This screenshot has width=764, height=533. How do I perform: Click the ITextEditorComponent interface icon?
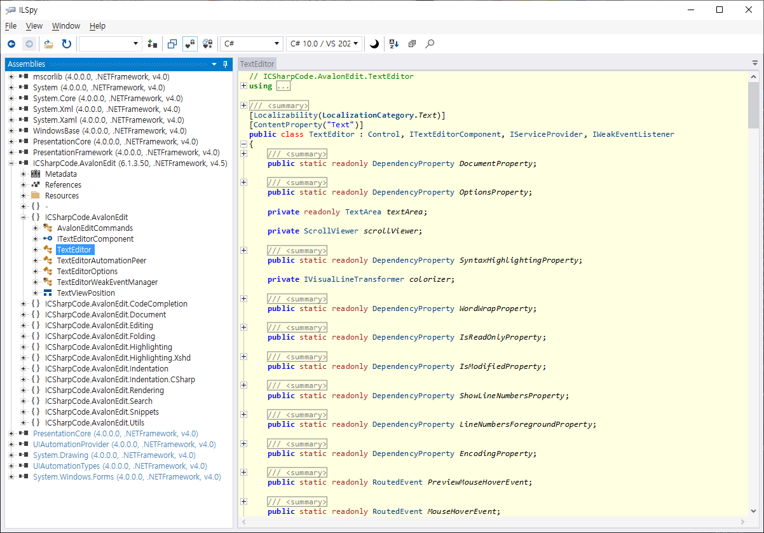48,239
